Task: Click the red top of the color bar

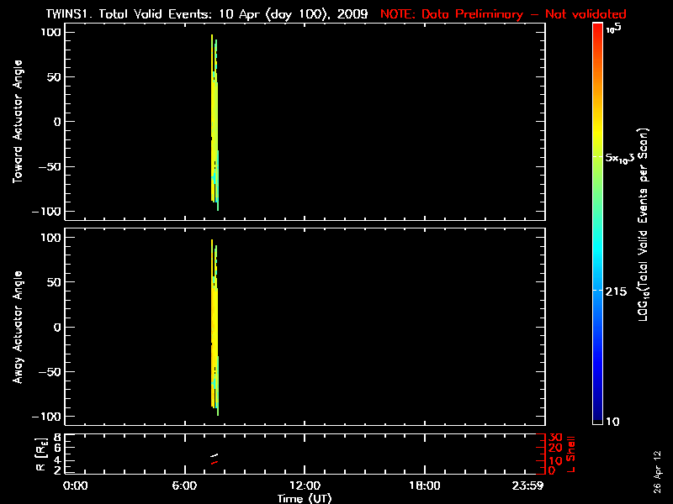Action: (596, 29)
